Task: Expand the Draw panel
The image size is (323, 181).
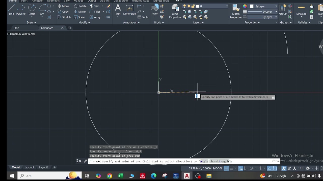Action: [32, 22]
